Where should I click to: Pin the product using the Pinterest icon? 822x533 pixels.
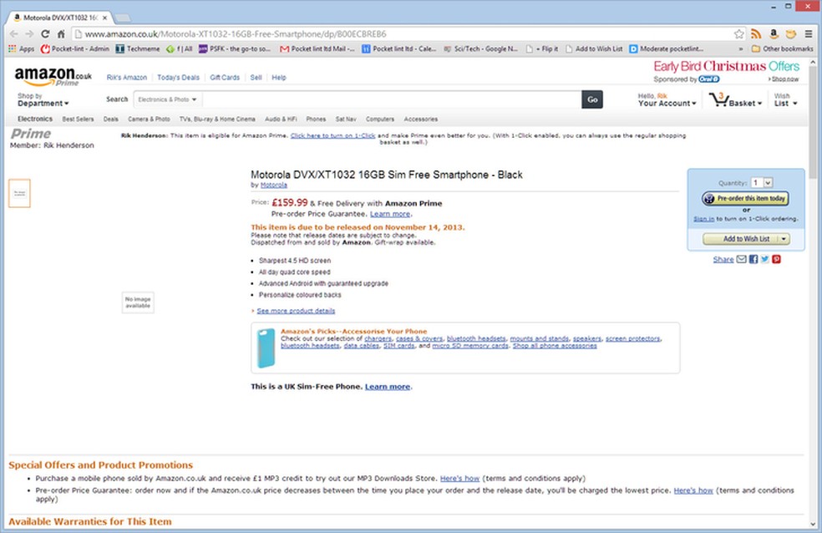pos(777,259)
